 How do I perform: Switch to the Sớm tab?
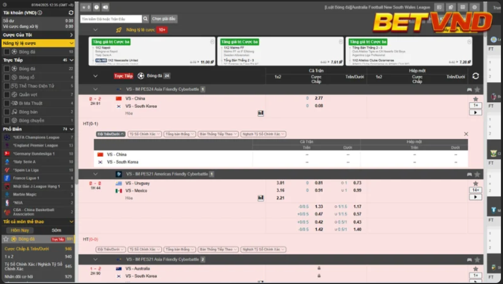point(56,230)
